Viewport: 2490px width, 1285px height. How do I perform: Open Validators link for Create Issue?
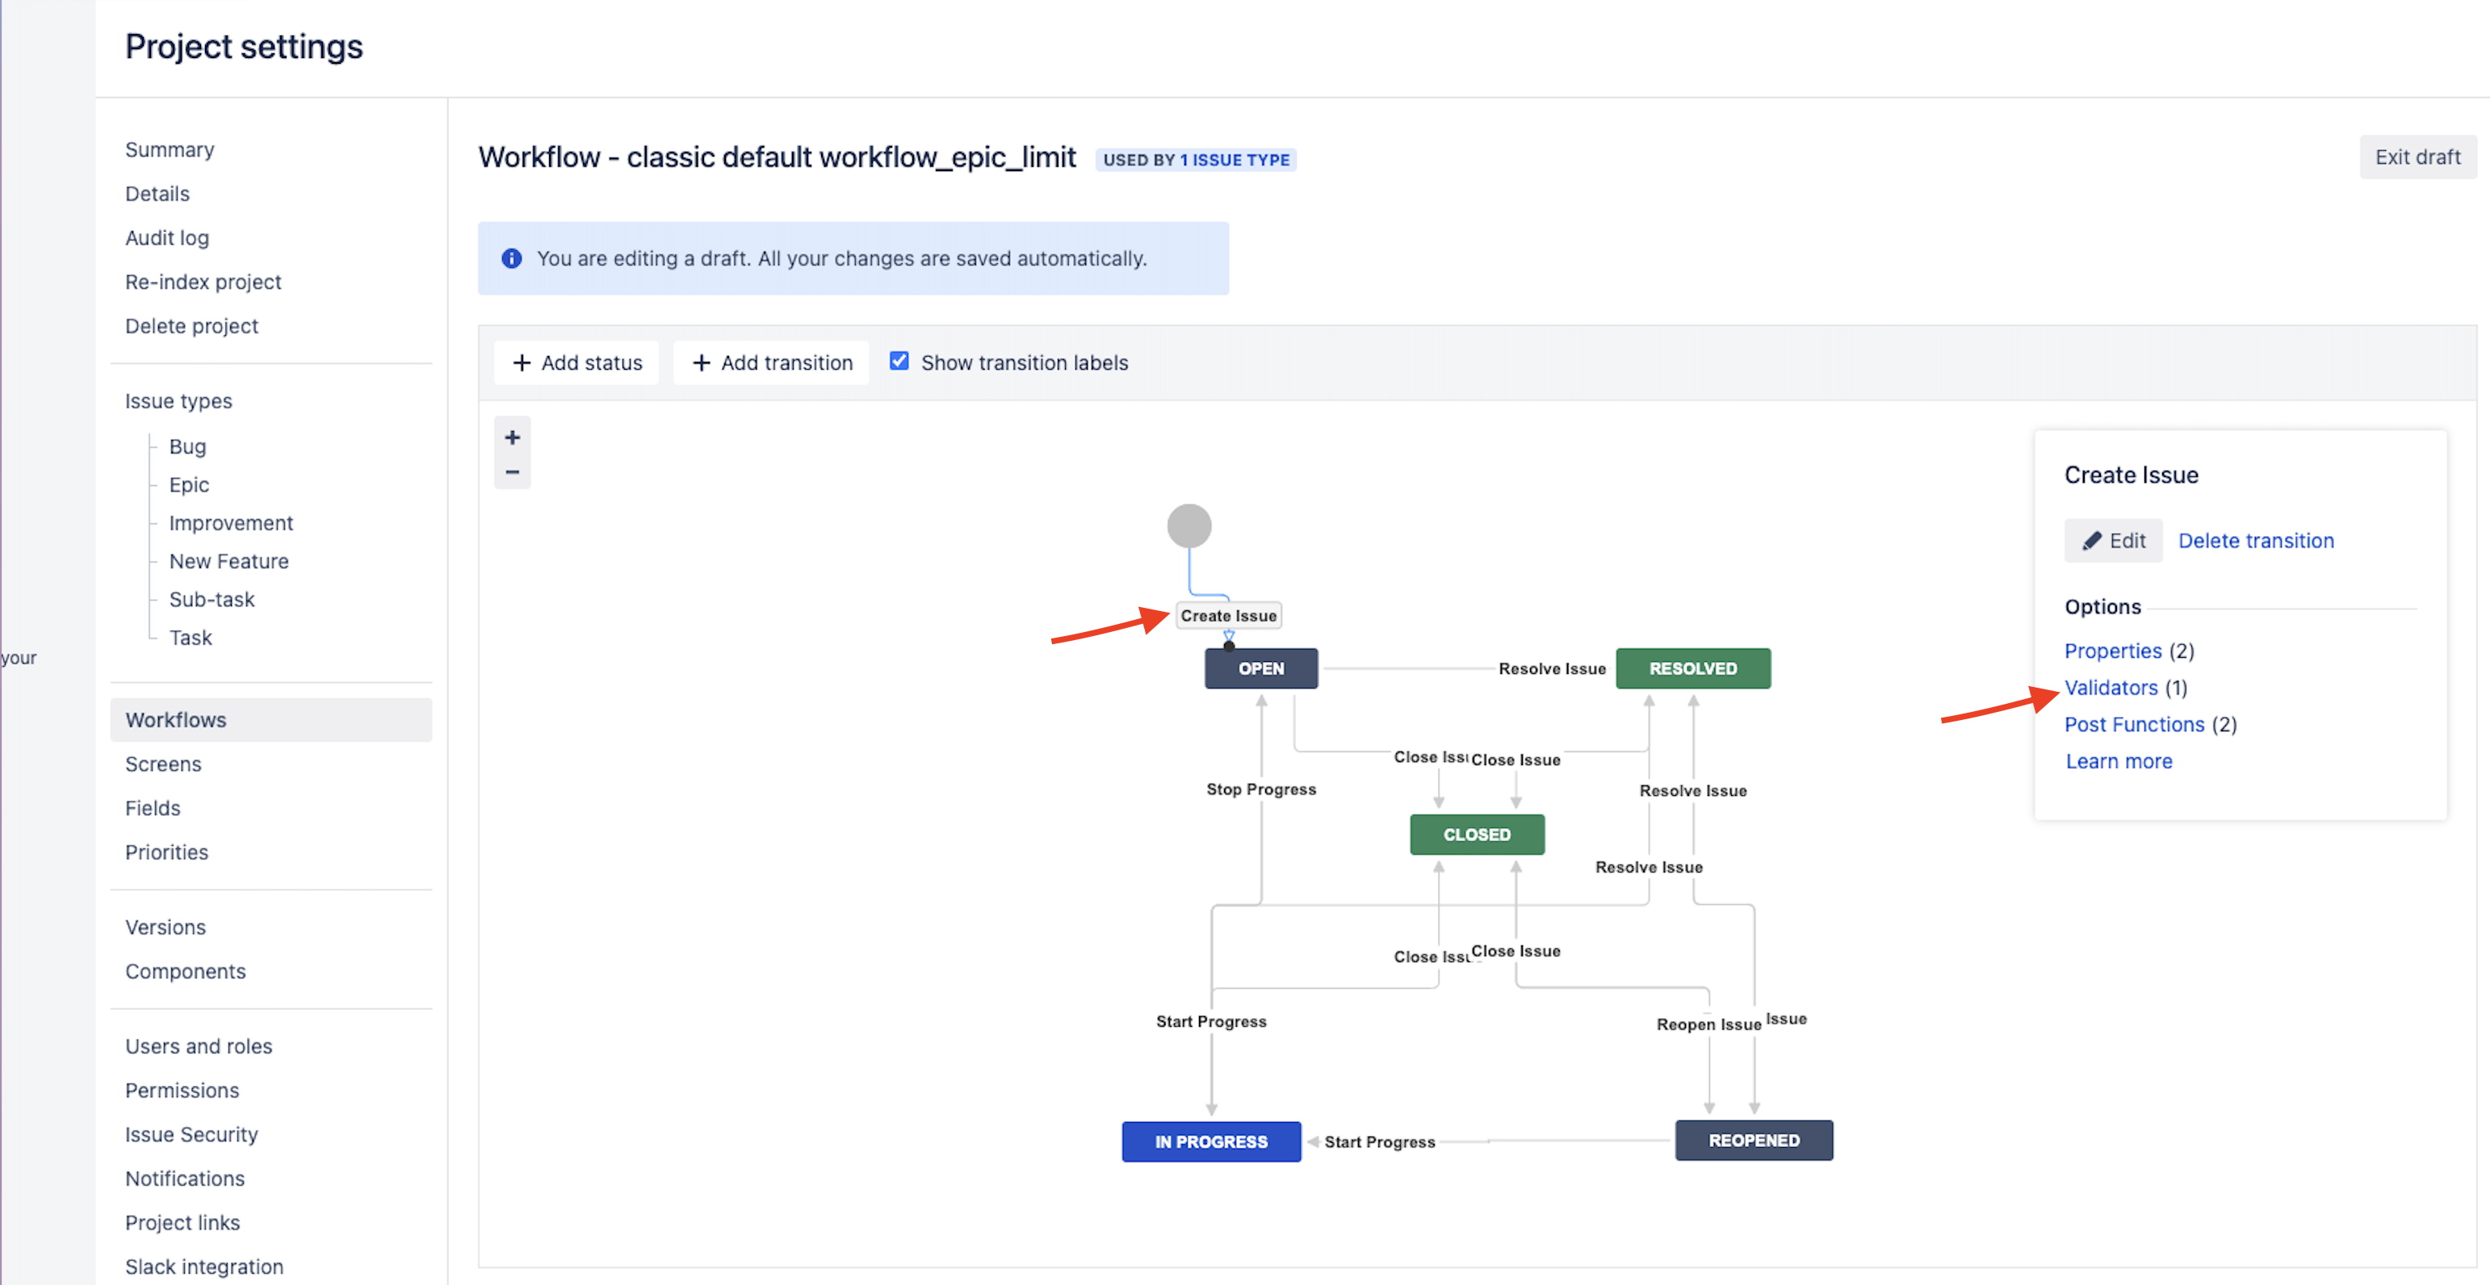2110,688
